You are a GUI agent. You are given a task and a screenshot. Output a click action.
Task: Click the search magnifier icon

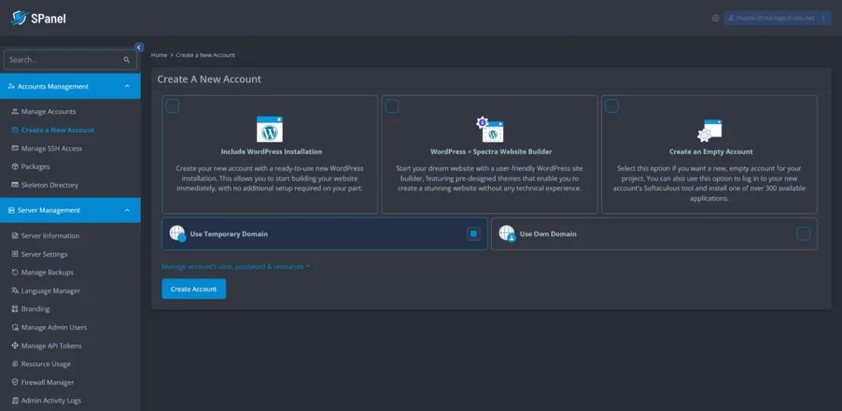click(127, 60)
